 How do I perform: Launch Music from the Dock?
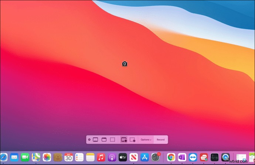click(101, 157)
